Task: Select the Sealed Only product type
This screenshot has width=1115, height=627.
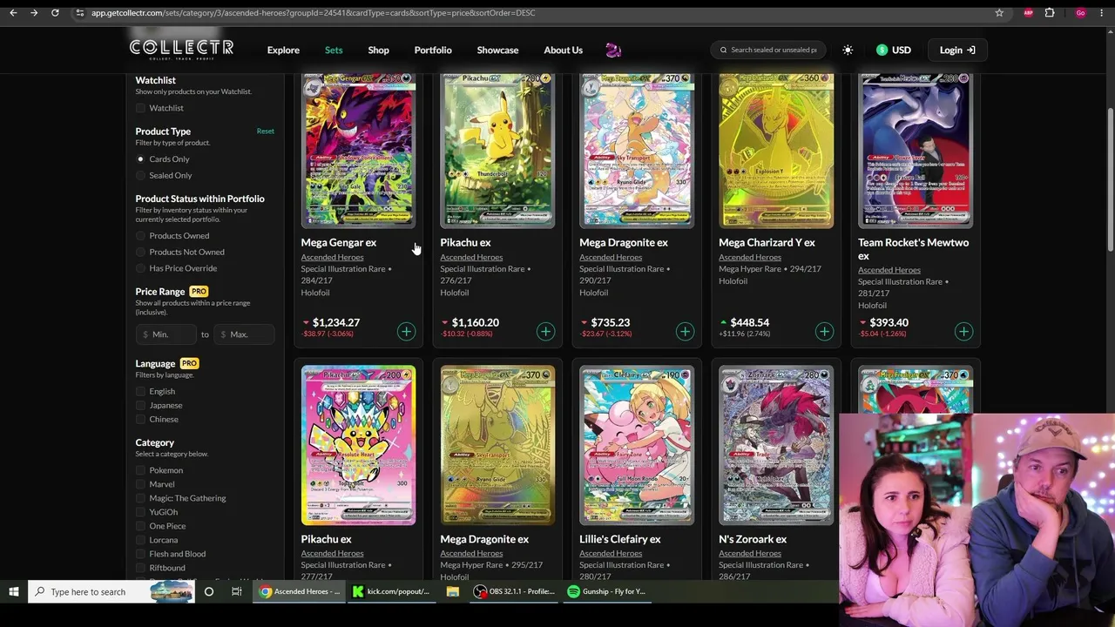Action: 140,176
